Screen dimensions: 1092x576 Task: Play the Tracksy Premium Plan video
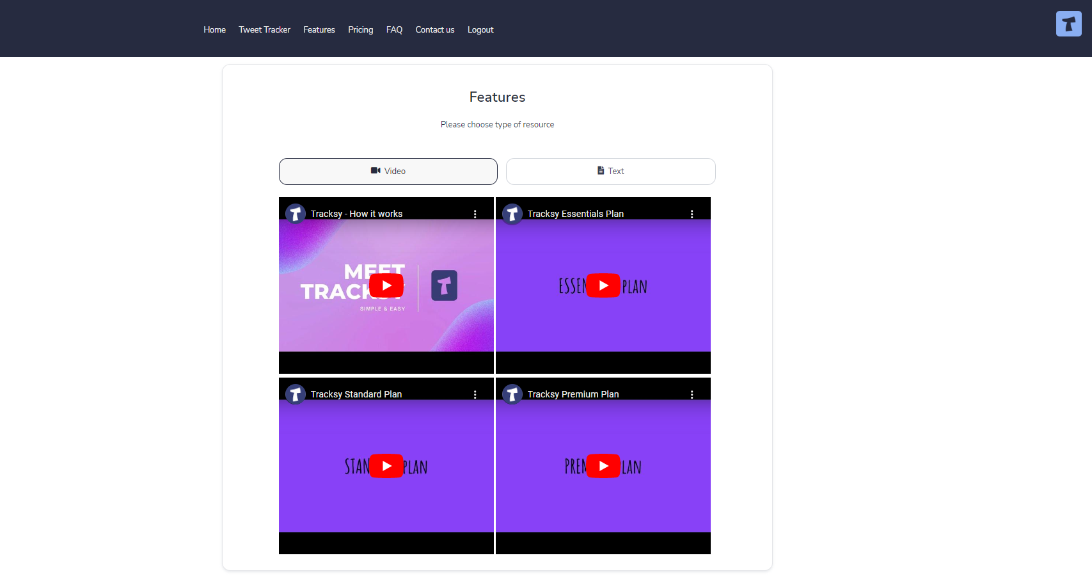point(603,466)
